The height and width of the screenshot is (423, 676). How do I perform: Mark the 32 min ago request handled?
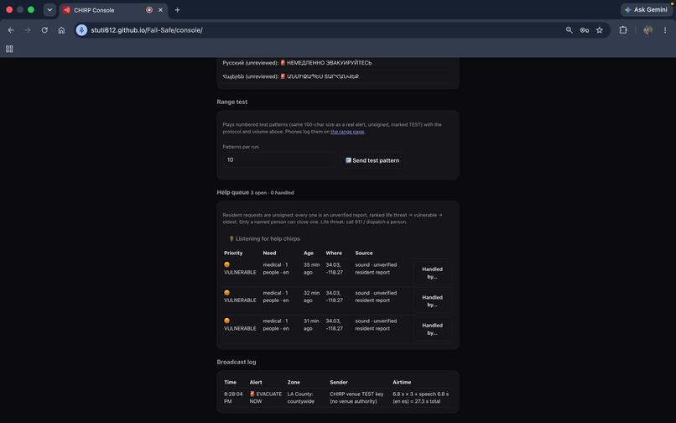pyautogui.click(x=432, y=300)
